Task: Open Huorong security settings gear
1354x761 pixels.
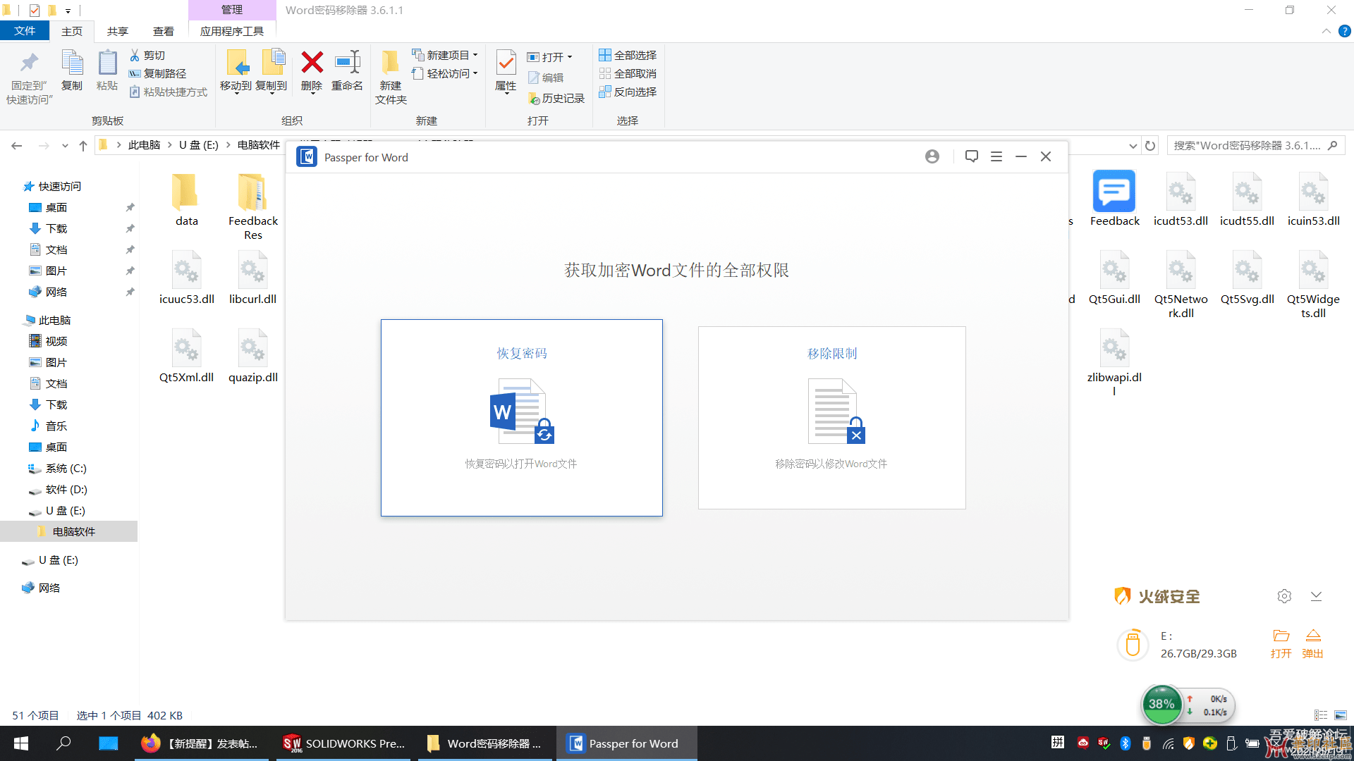Action: (1284, 596)
